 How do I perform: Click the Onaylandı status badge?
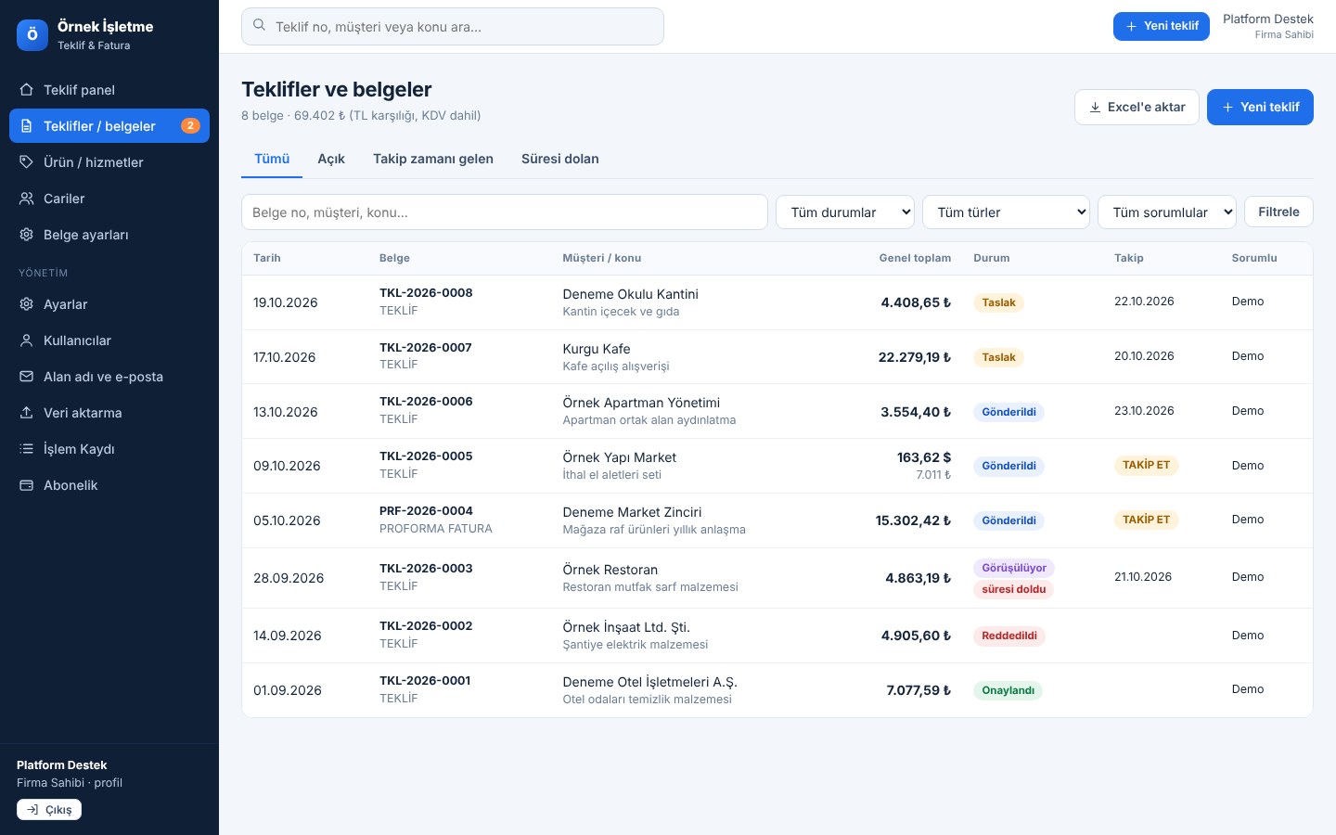1008,690
